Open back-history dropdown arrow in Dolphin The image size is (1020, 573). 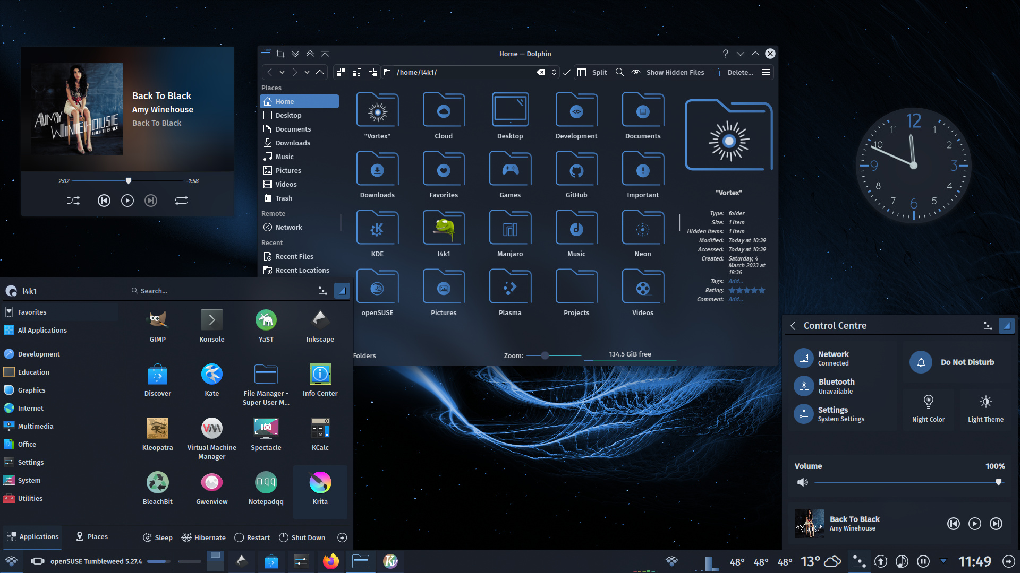click(x=282, y=72)
